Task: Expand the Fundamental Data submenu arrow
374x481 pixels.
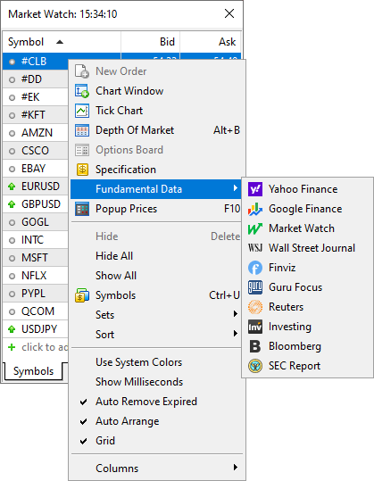Action: click(x=236, y=188)
